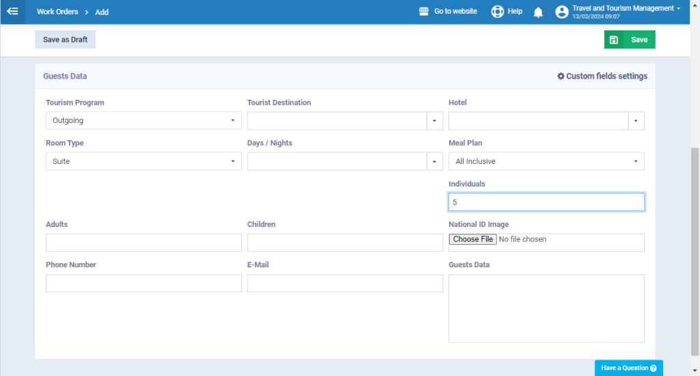Open the notifications bell
This screenshot has height=376, width=700.
tap(538, 12)
